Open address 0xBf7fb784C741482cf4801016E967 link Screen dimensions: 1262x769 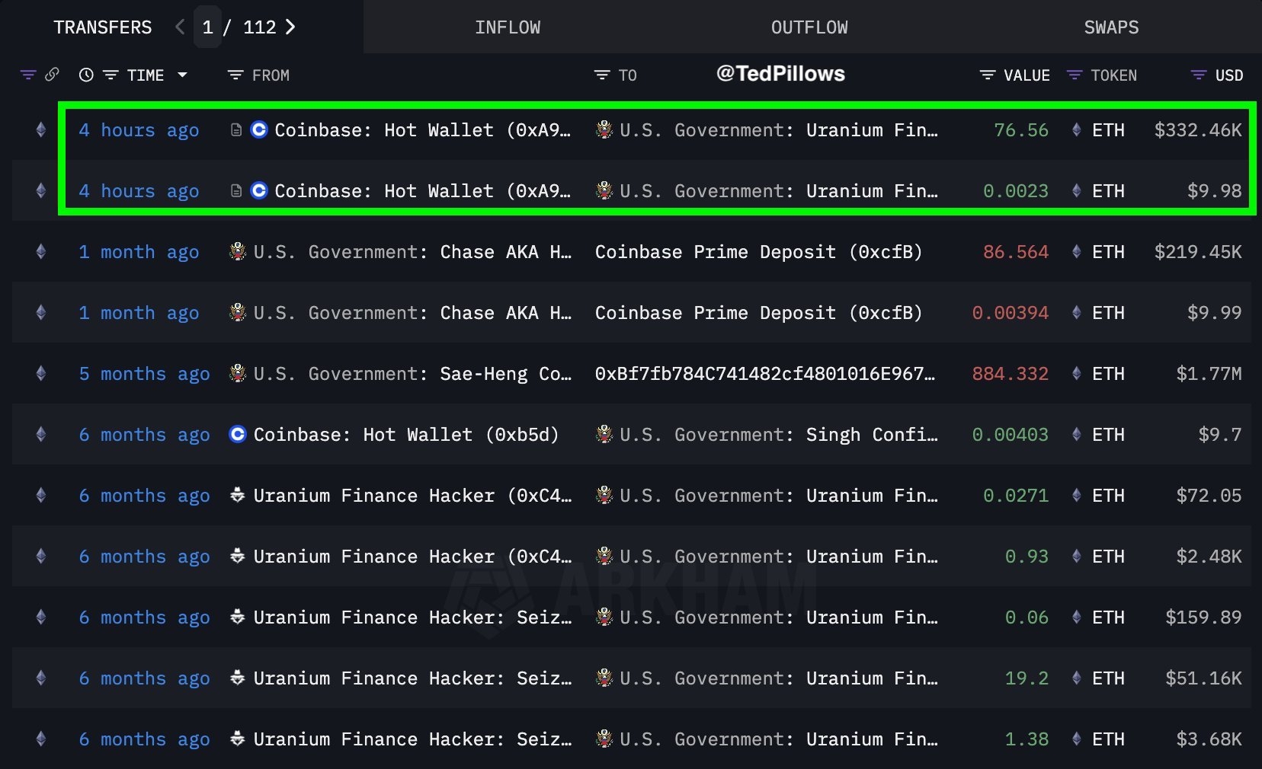(764, 374)
